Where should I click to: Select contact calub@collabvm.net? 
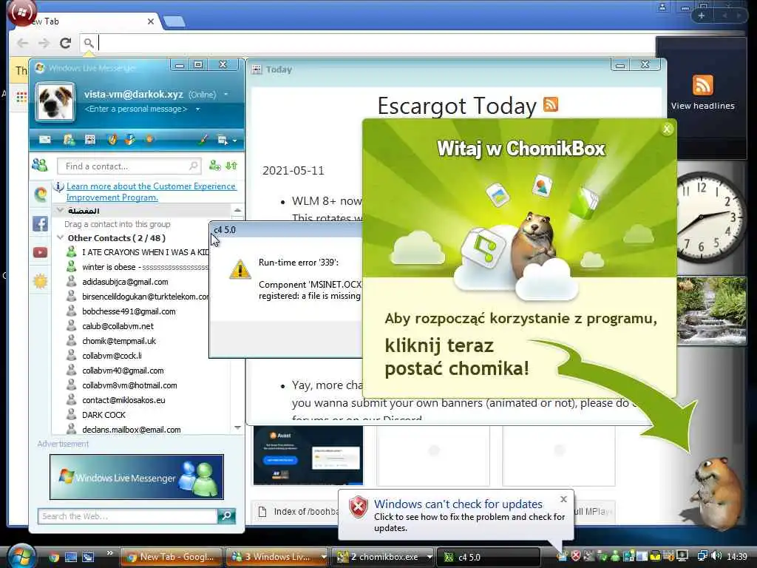[x=118, y=326]
